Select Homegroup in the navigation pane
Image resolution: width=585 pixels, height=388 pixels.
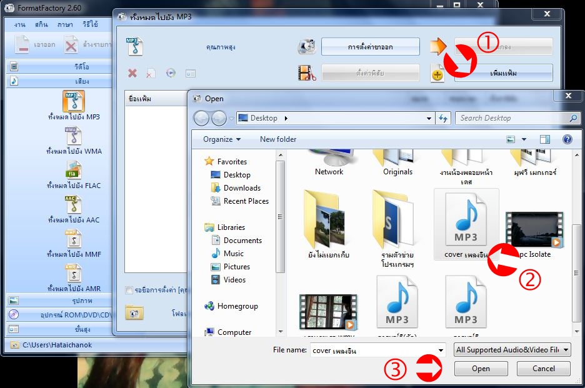231,306
